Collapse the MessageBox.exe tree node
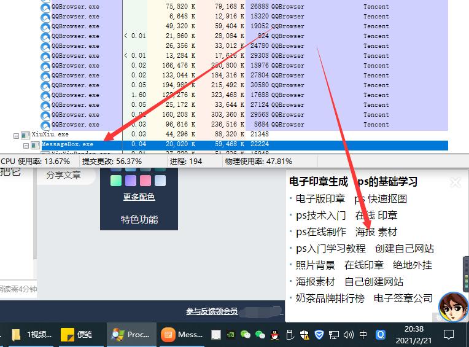 pyautogui.click(x=26, y=146)
